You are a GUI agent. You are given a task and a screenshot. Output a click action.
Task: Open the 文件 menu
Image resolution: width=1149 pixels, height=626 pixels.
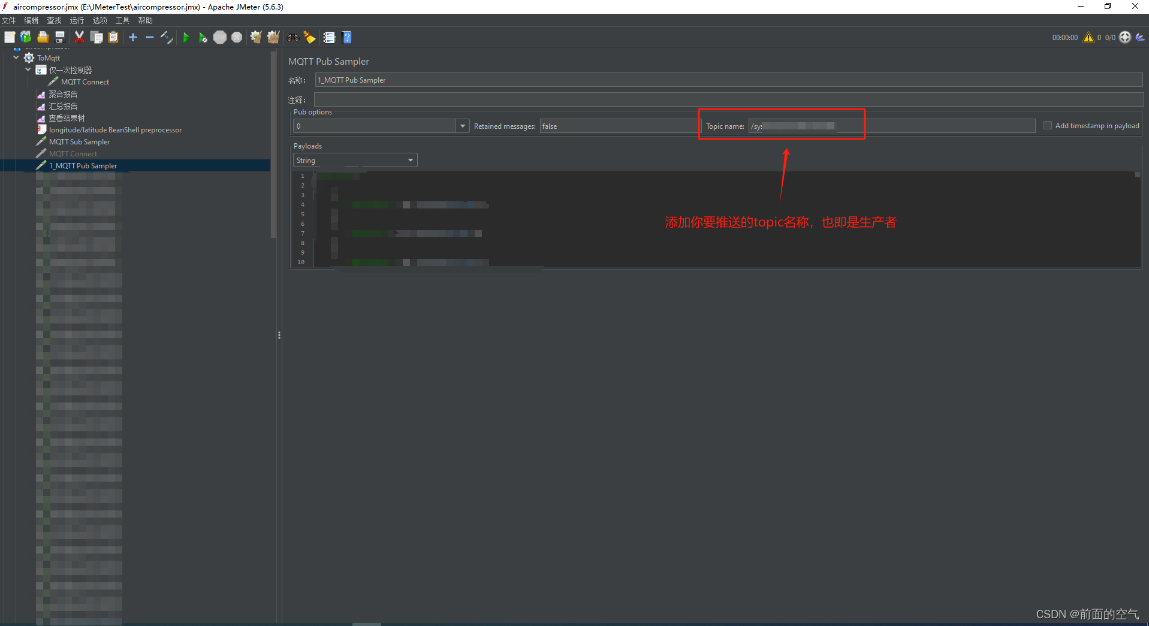coord(8,20)
